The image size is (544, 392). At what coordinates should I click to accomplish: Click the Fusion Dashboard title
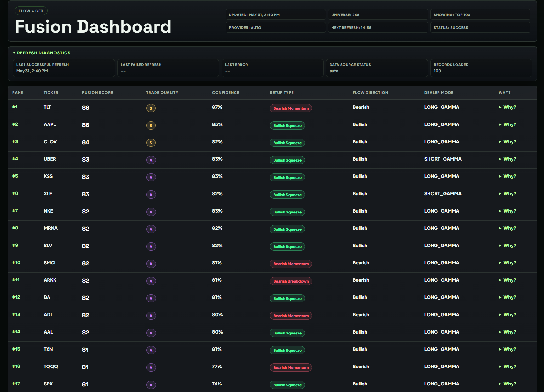[93, 27]
